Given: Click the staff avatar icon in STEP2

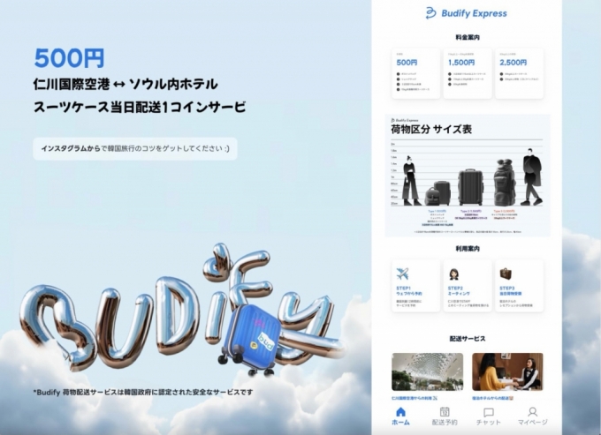Looking at the screenshot, I should pyautogui.click(x=453, y=274).
